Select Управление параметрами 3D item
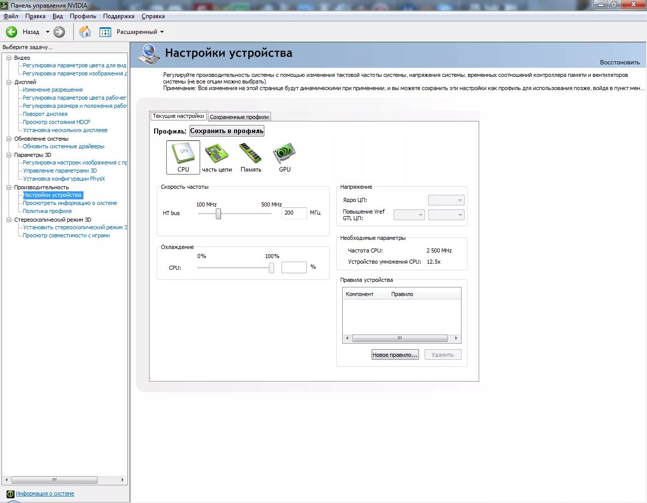The height and width of the screenshot is (503, 647). pos(60,171)
